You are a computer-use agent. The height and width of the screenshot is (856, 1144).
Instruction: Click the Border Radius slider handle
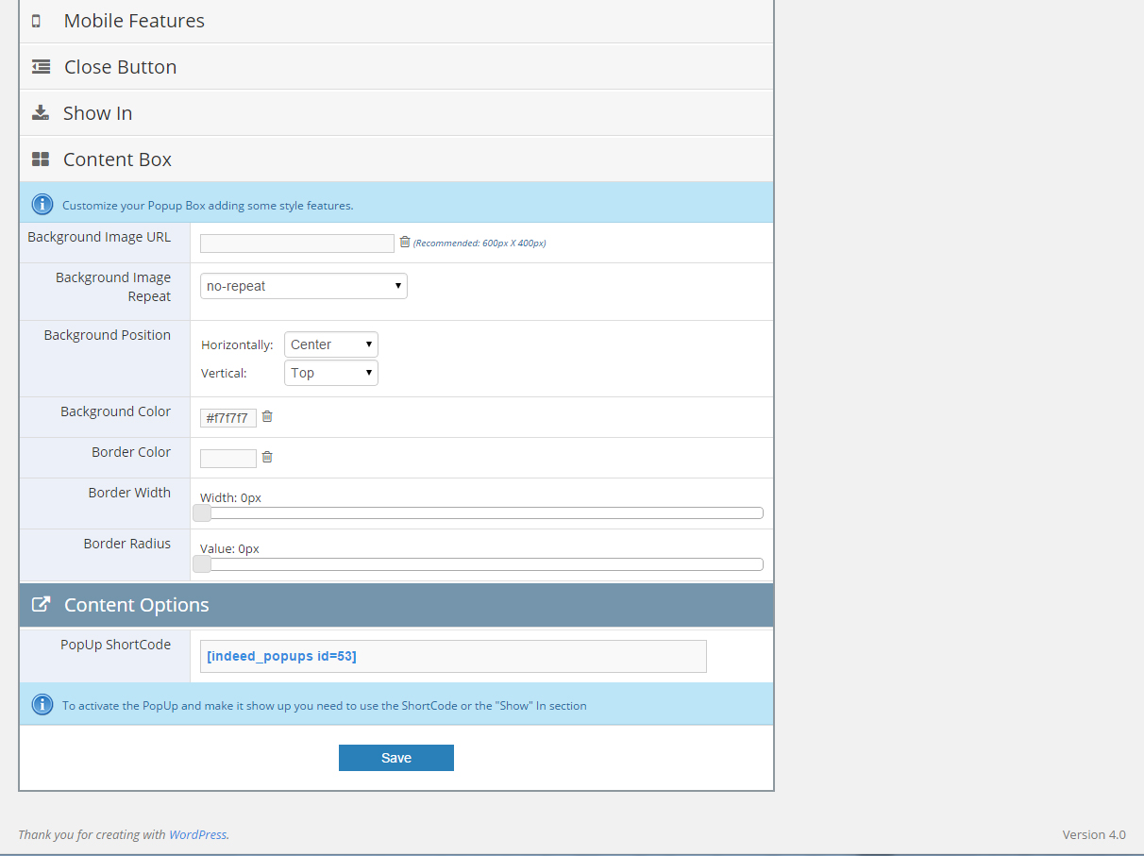(x=202, y=564)
